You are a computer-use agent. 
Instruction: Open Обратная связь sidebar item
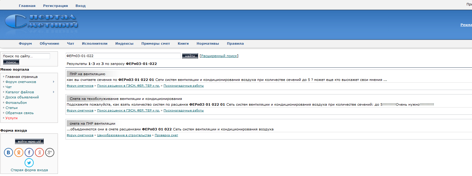[19, 113]
